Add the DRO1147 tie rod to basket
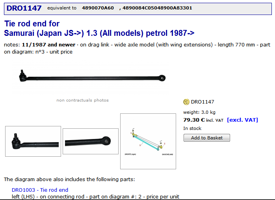The width and height of the screenshot is (275, 200). [207, 138]
